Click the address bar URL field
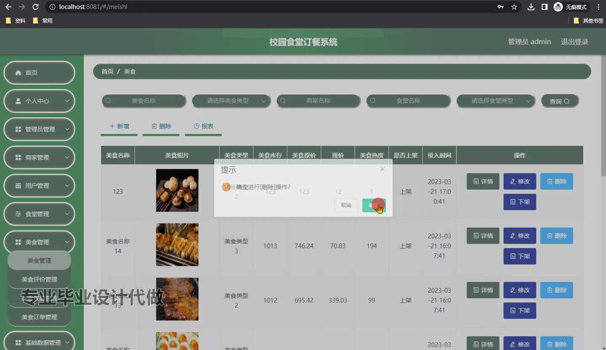606x350 pixels. click(269, 7)
